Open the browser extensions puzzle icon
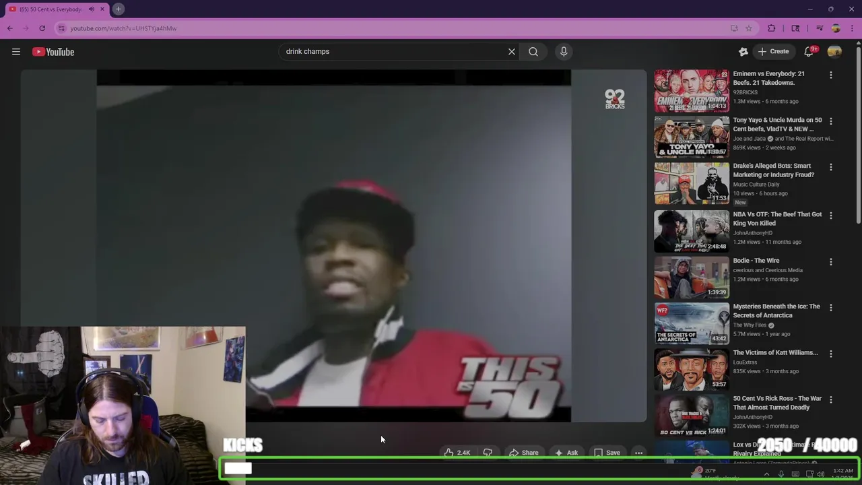The width and height of the screenshot is (862, 485). (x=772, y=28)
